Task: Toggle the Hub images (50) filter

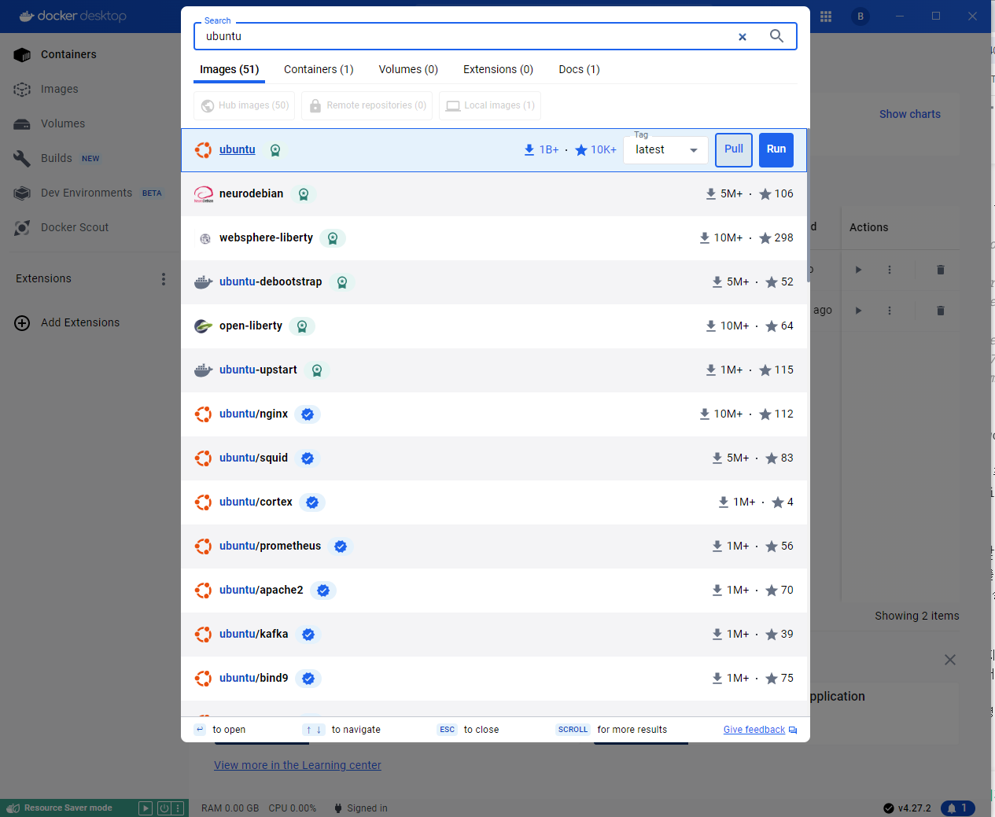Action: coord(245,105)
